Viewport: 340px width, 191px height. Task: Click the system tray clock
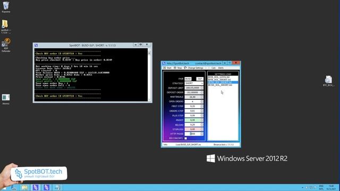tap(331, 187)
